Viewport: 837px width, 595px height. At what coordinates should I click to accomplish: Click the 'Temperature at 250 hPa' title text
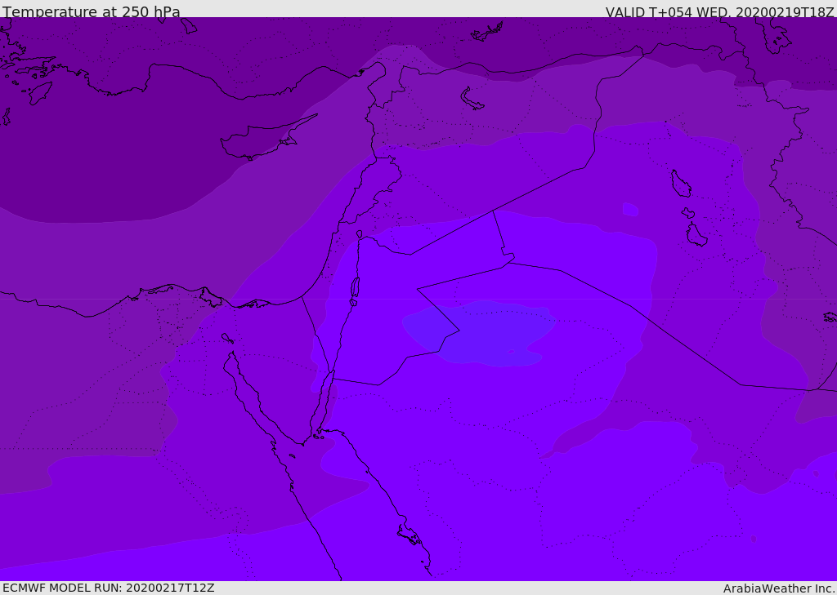92,11
